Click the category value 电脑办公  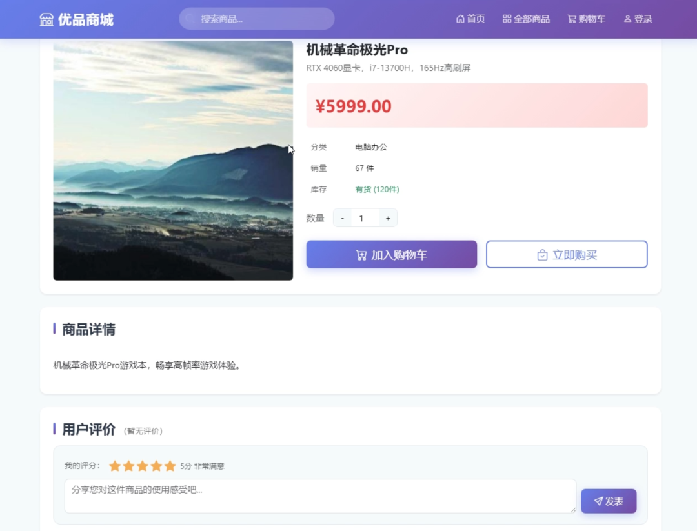371,147
